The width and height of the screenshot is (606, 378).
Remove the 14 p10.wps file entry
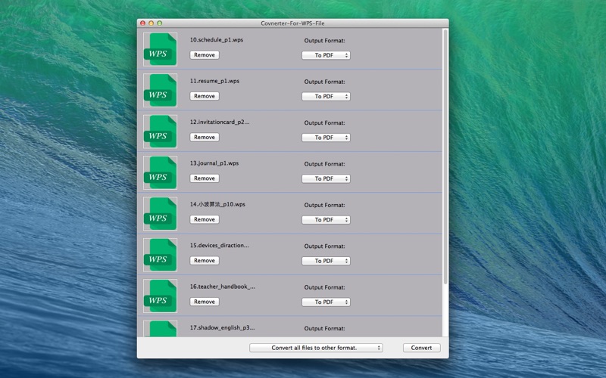(205, 219)
